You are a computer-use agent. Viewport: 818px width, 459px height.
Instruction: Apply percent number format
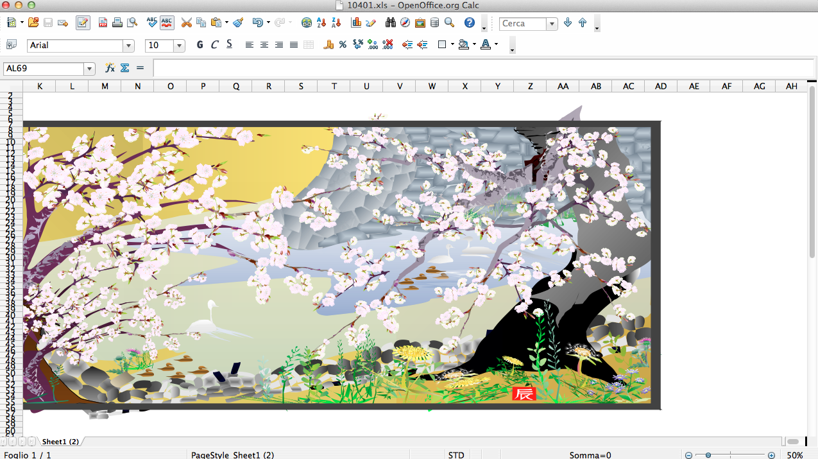click(343, 45)
